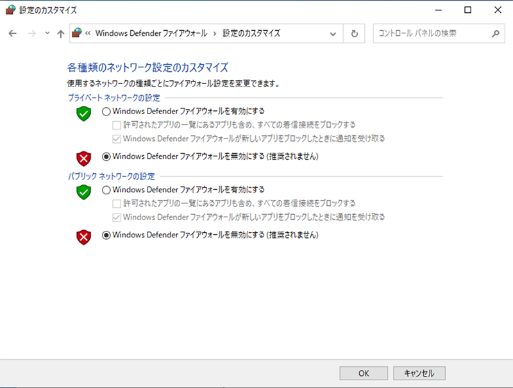Screen dimensions: 513x388
Task: Enable firewall for public network
Action: click(106, 190)
